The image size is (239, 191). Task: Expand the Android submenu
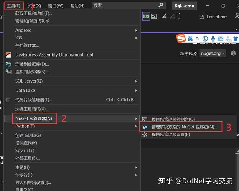click(x=72, y=30)
